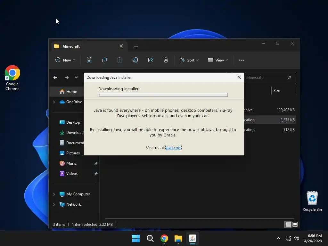The width and height of the screenshot is (328, 246).
Task: Click the Rename icon in the Explorer toolbar
Action: pyautogui.click(x=135, y=60)
